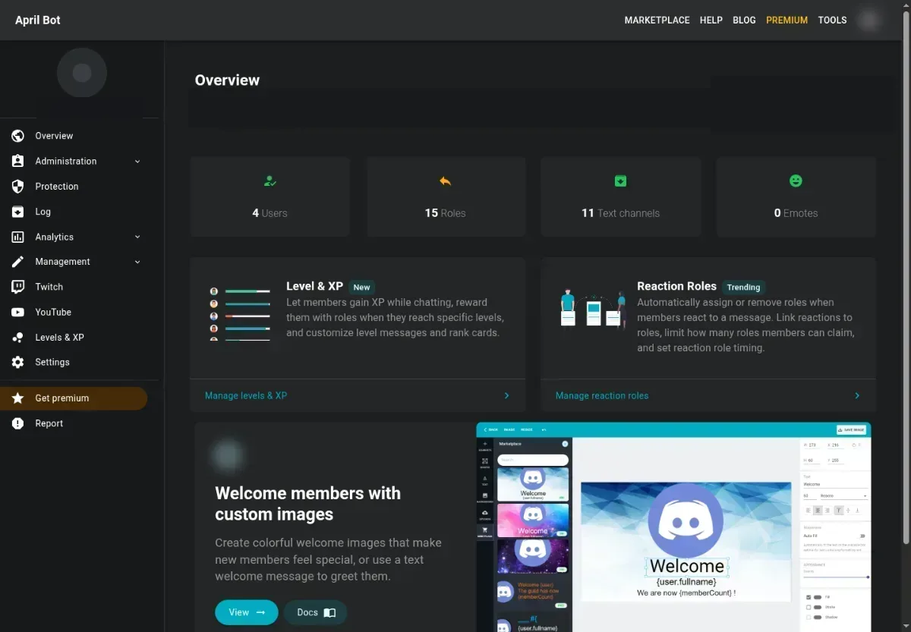Click the 4 Users stat card
The image size is (911, 632).
point(270,197)
